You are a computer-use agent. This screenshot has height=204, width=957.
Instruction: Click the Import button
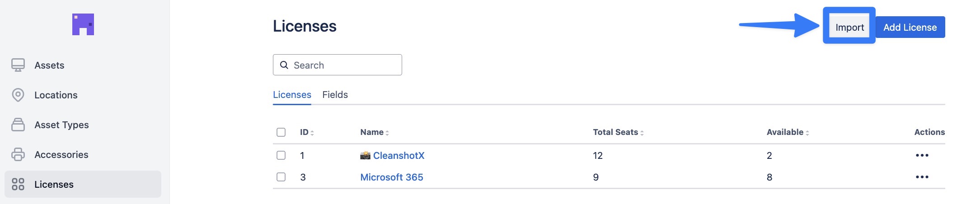[x=849, y=27]
